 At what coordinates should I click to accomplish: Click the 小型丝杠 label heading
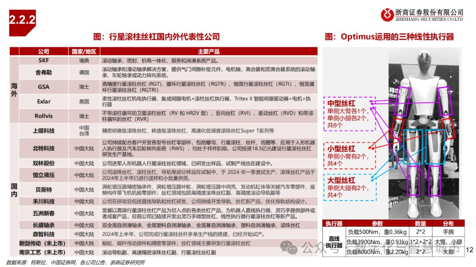[341, 148]
